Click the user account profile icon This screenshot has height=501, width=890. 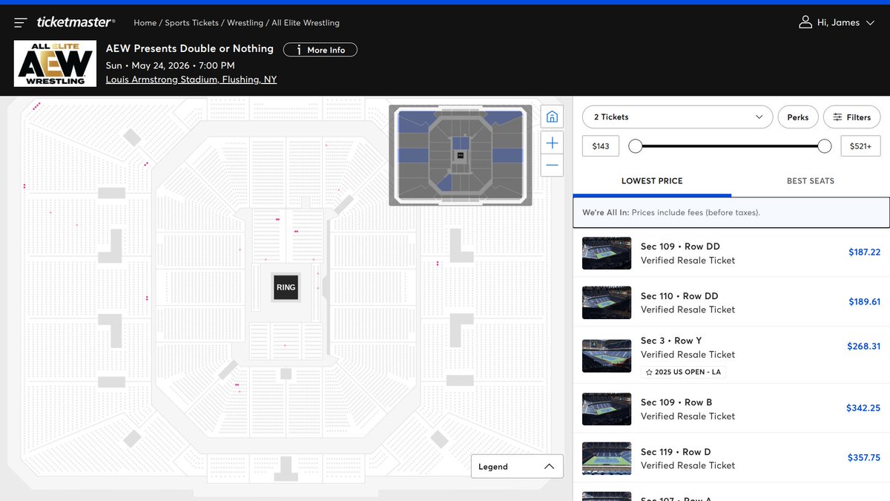[x=805, y=23]
